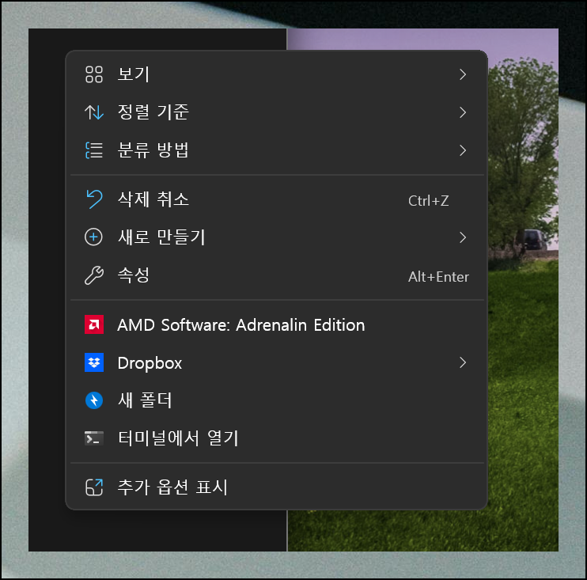The image size is (587, 580).
Task: Expand the 분류 방법 submenu chevron
Action: tap(463, 150)
